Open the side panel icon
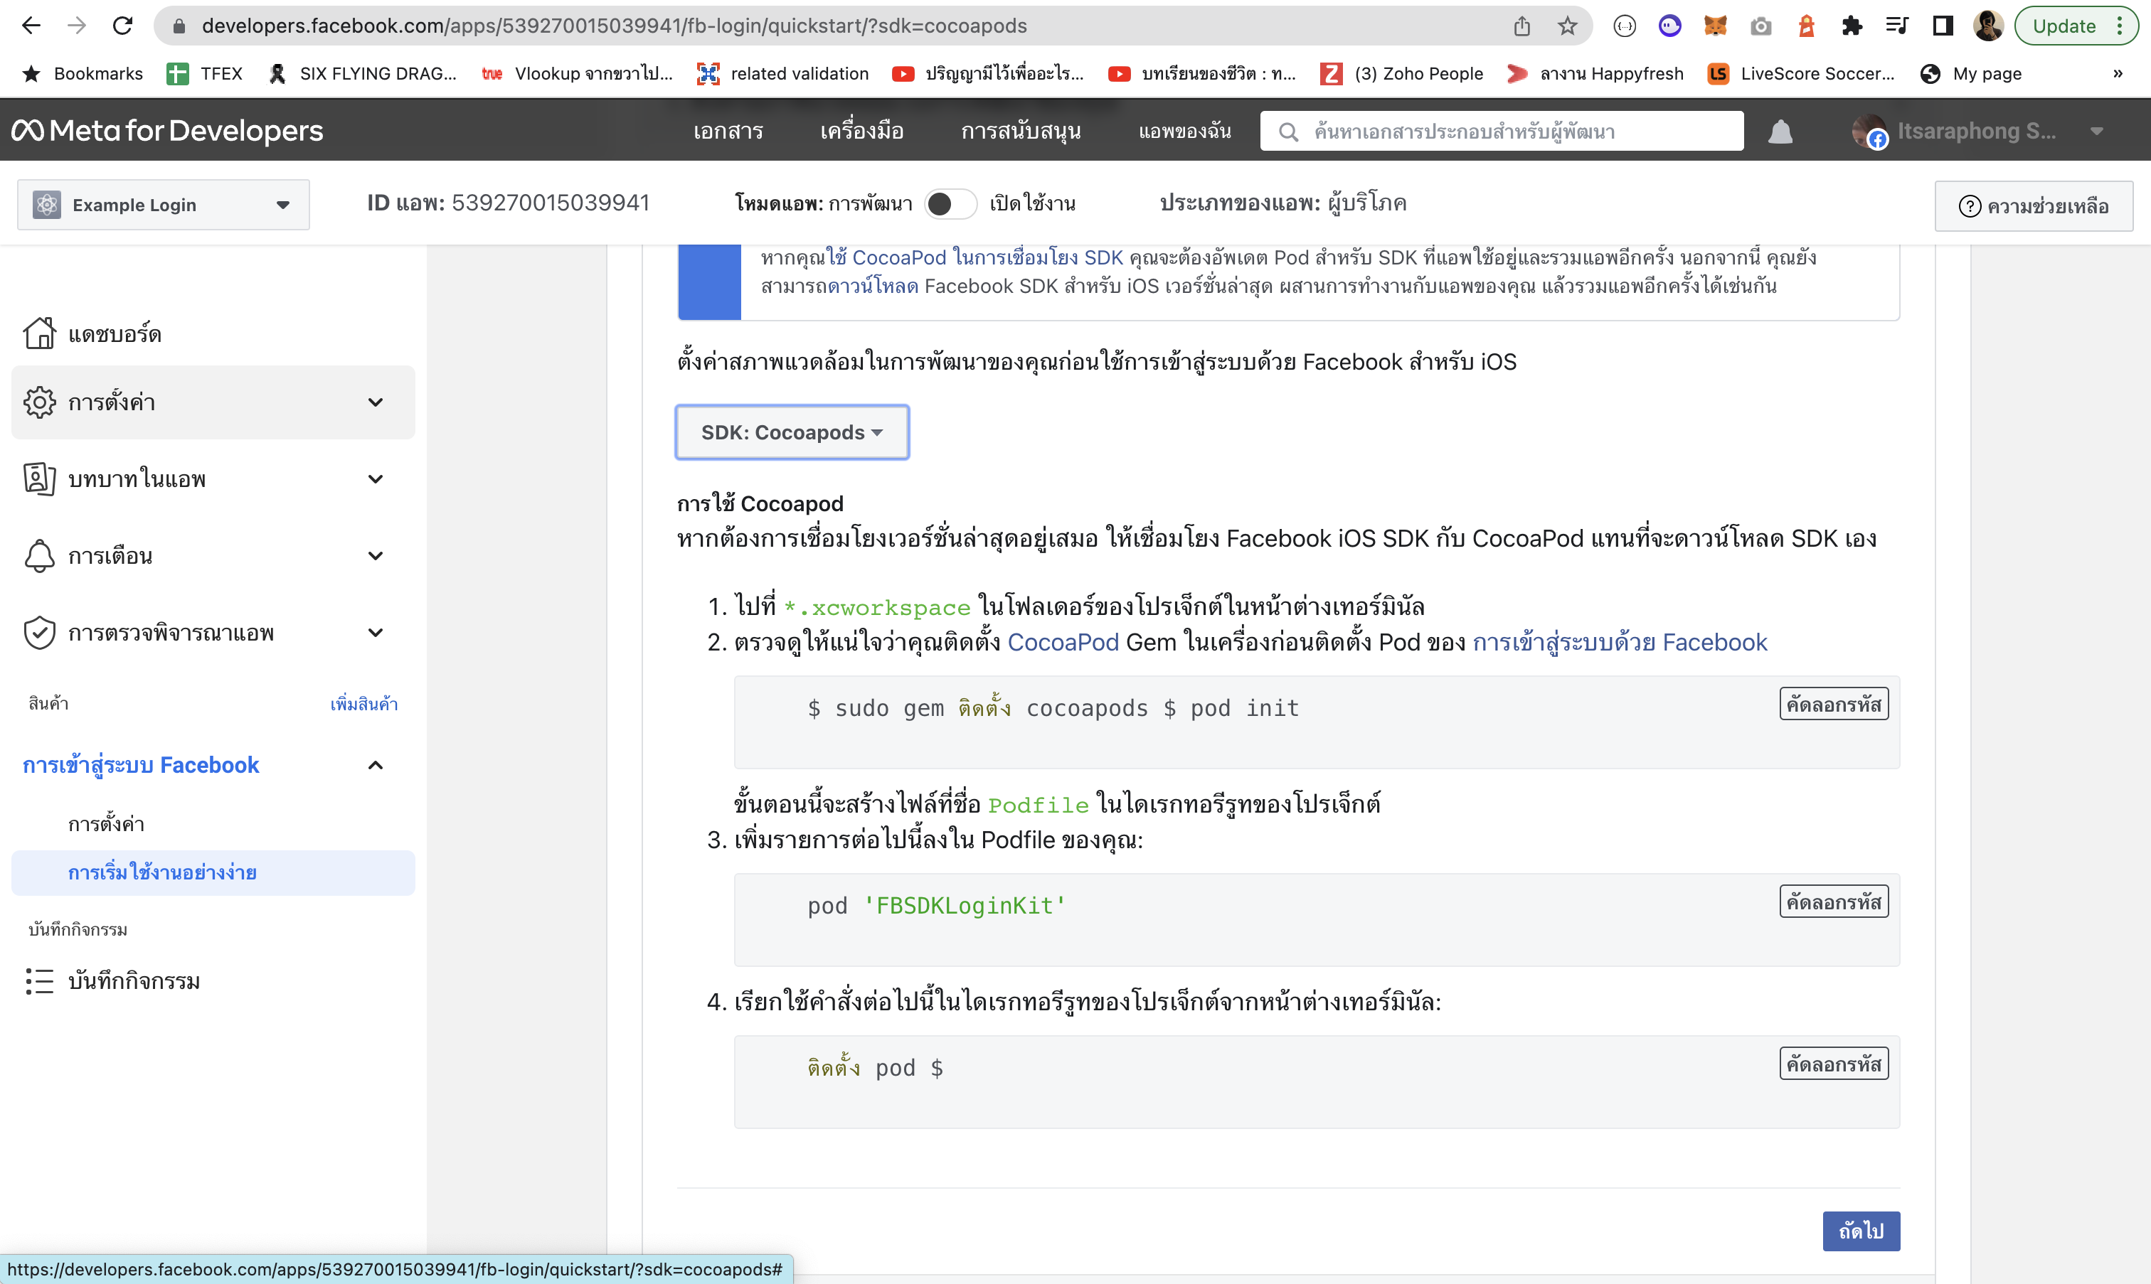 [x=1943, y=26]
